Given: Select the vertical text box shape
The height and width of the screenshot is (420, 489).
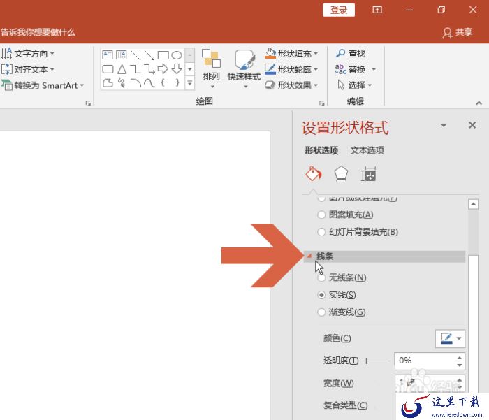Looking at the screenshot, I should coord(122,55).
